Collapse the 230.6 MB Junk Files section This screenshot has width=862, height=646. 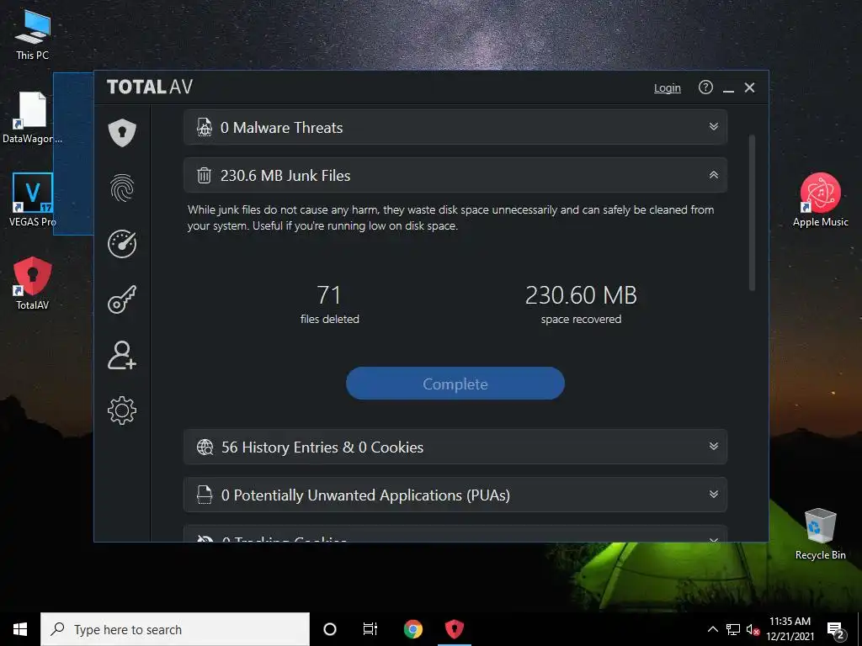[x=455, y=175]
